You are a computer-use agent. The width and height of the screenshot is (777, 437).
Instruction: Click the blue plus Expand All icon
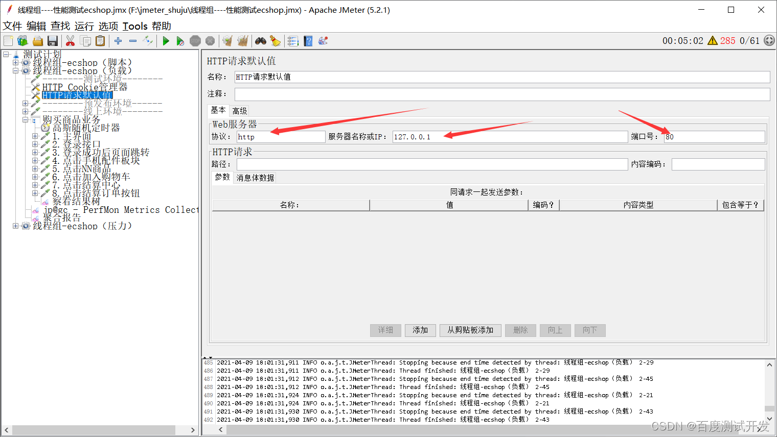pos(118,41)
